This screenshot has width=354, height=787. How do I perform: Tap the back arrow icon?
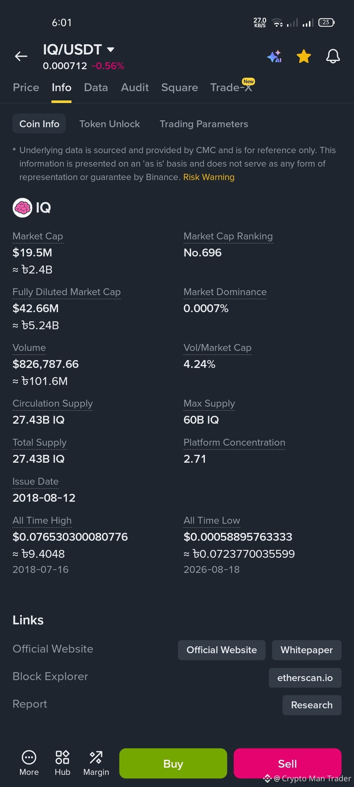21,56
